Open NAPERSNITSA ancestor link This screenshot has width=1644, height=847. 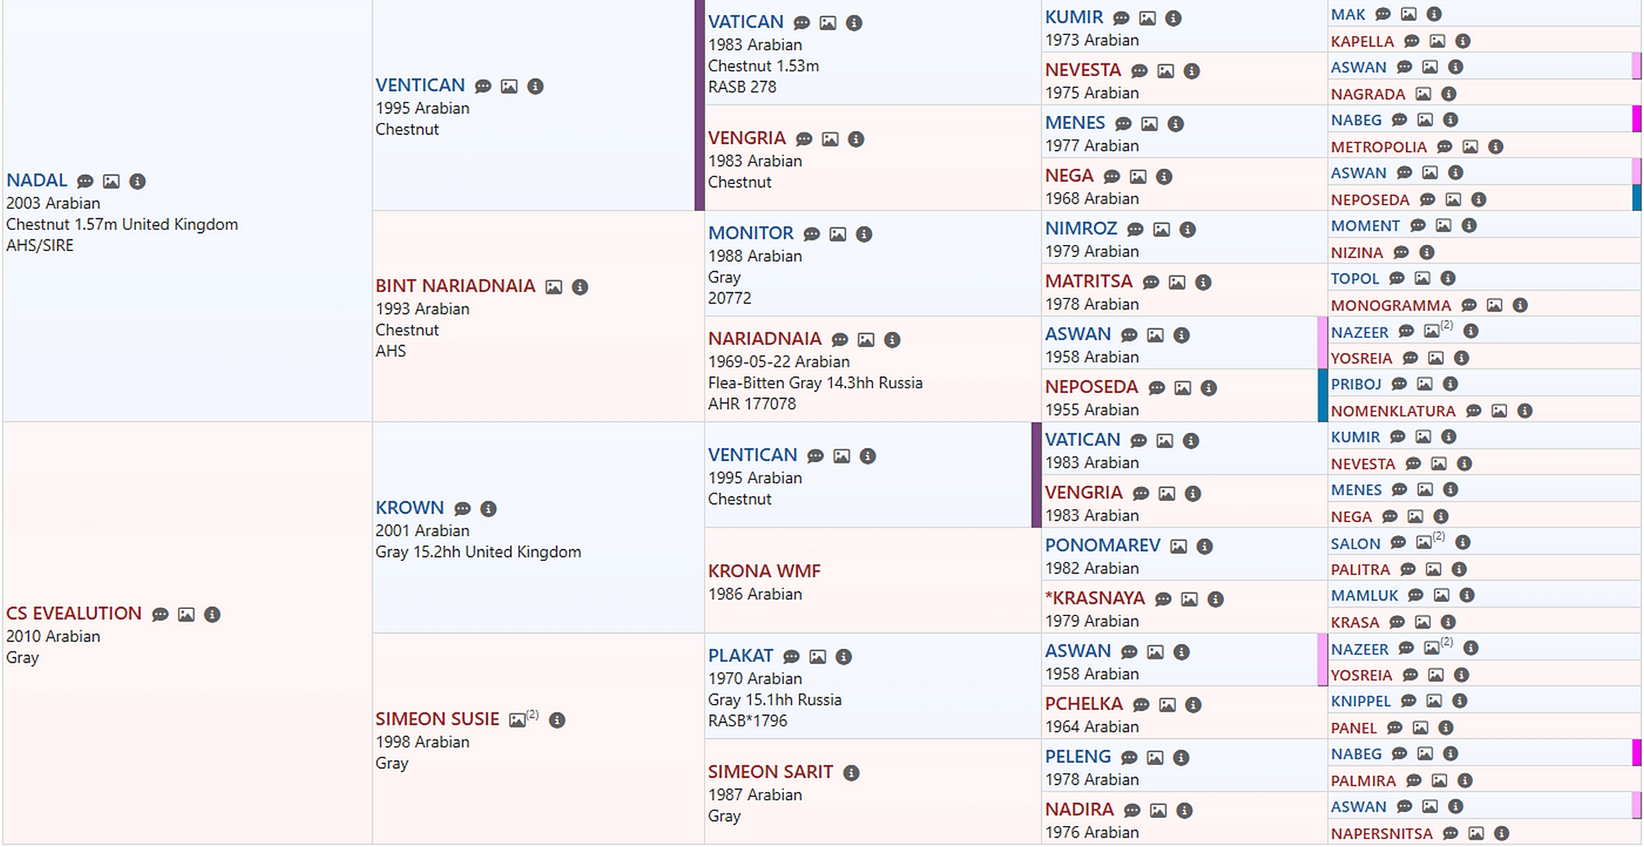1381,834
